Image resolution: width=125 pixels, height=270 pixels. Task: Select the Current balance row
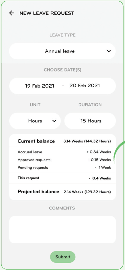click(x=63, y=141)
